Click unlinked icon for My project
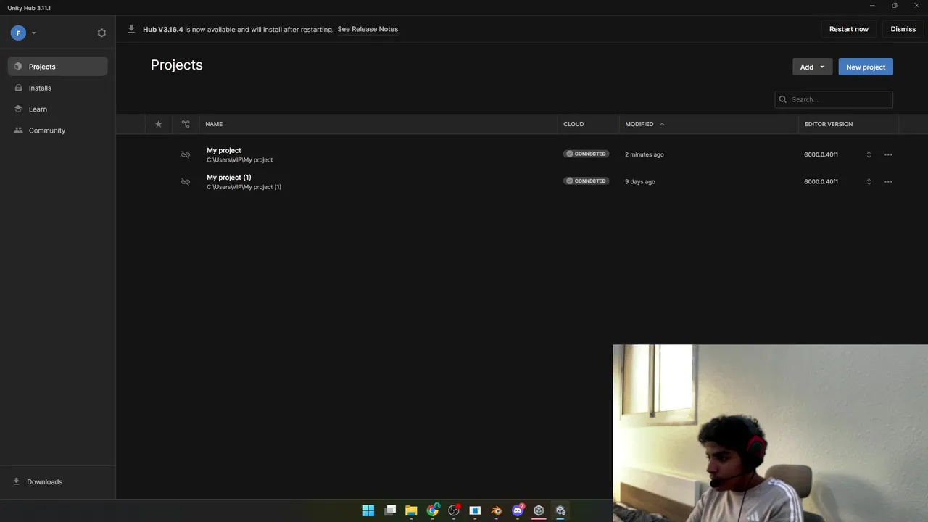The width and height of the screenshot is (928, 522). coord(186,154)
